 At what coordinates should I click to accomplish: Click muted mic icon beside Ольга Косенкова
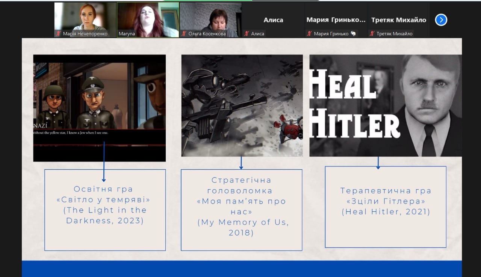point(184,34)
